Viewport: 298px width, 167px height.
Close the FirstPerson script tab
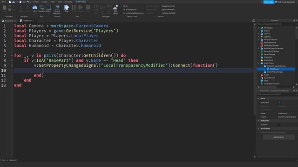tap(34, 20)
